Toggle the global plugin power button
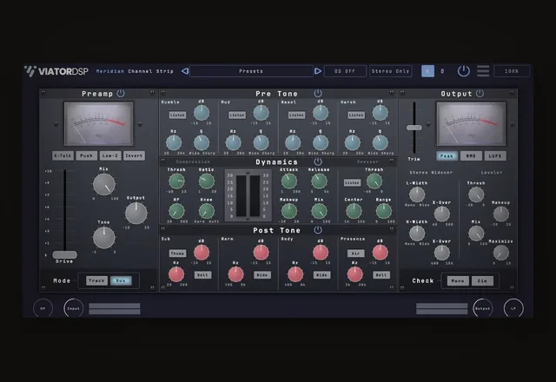The image size is (556, 382). [463, 71]
